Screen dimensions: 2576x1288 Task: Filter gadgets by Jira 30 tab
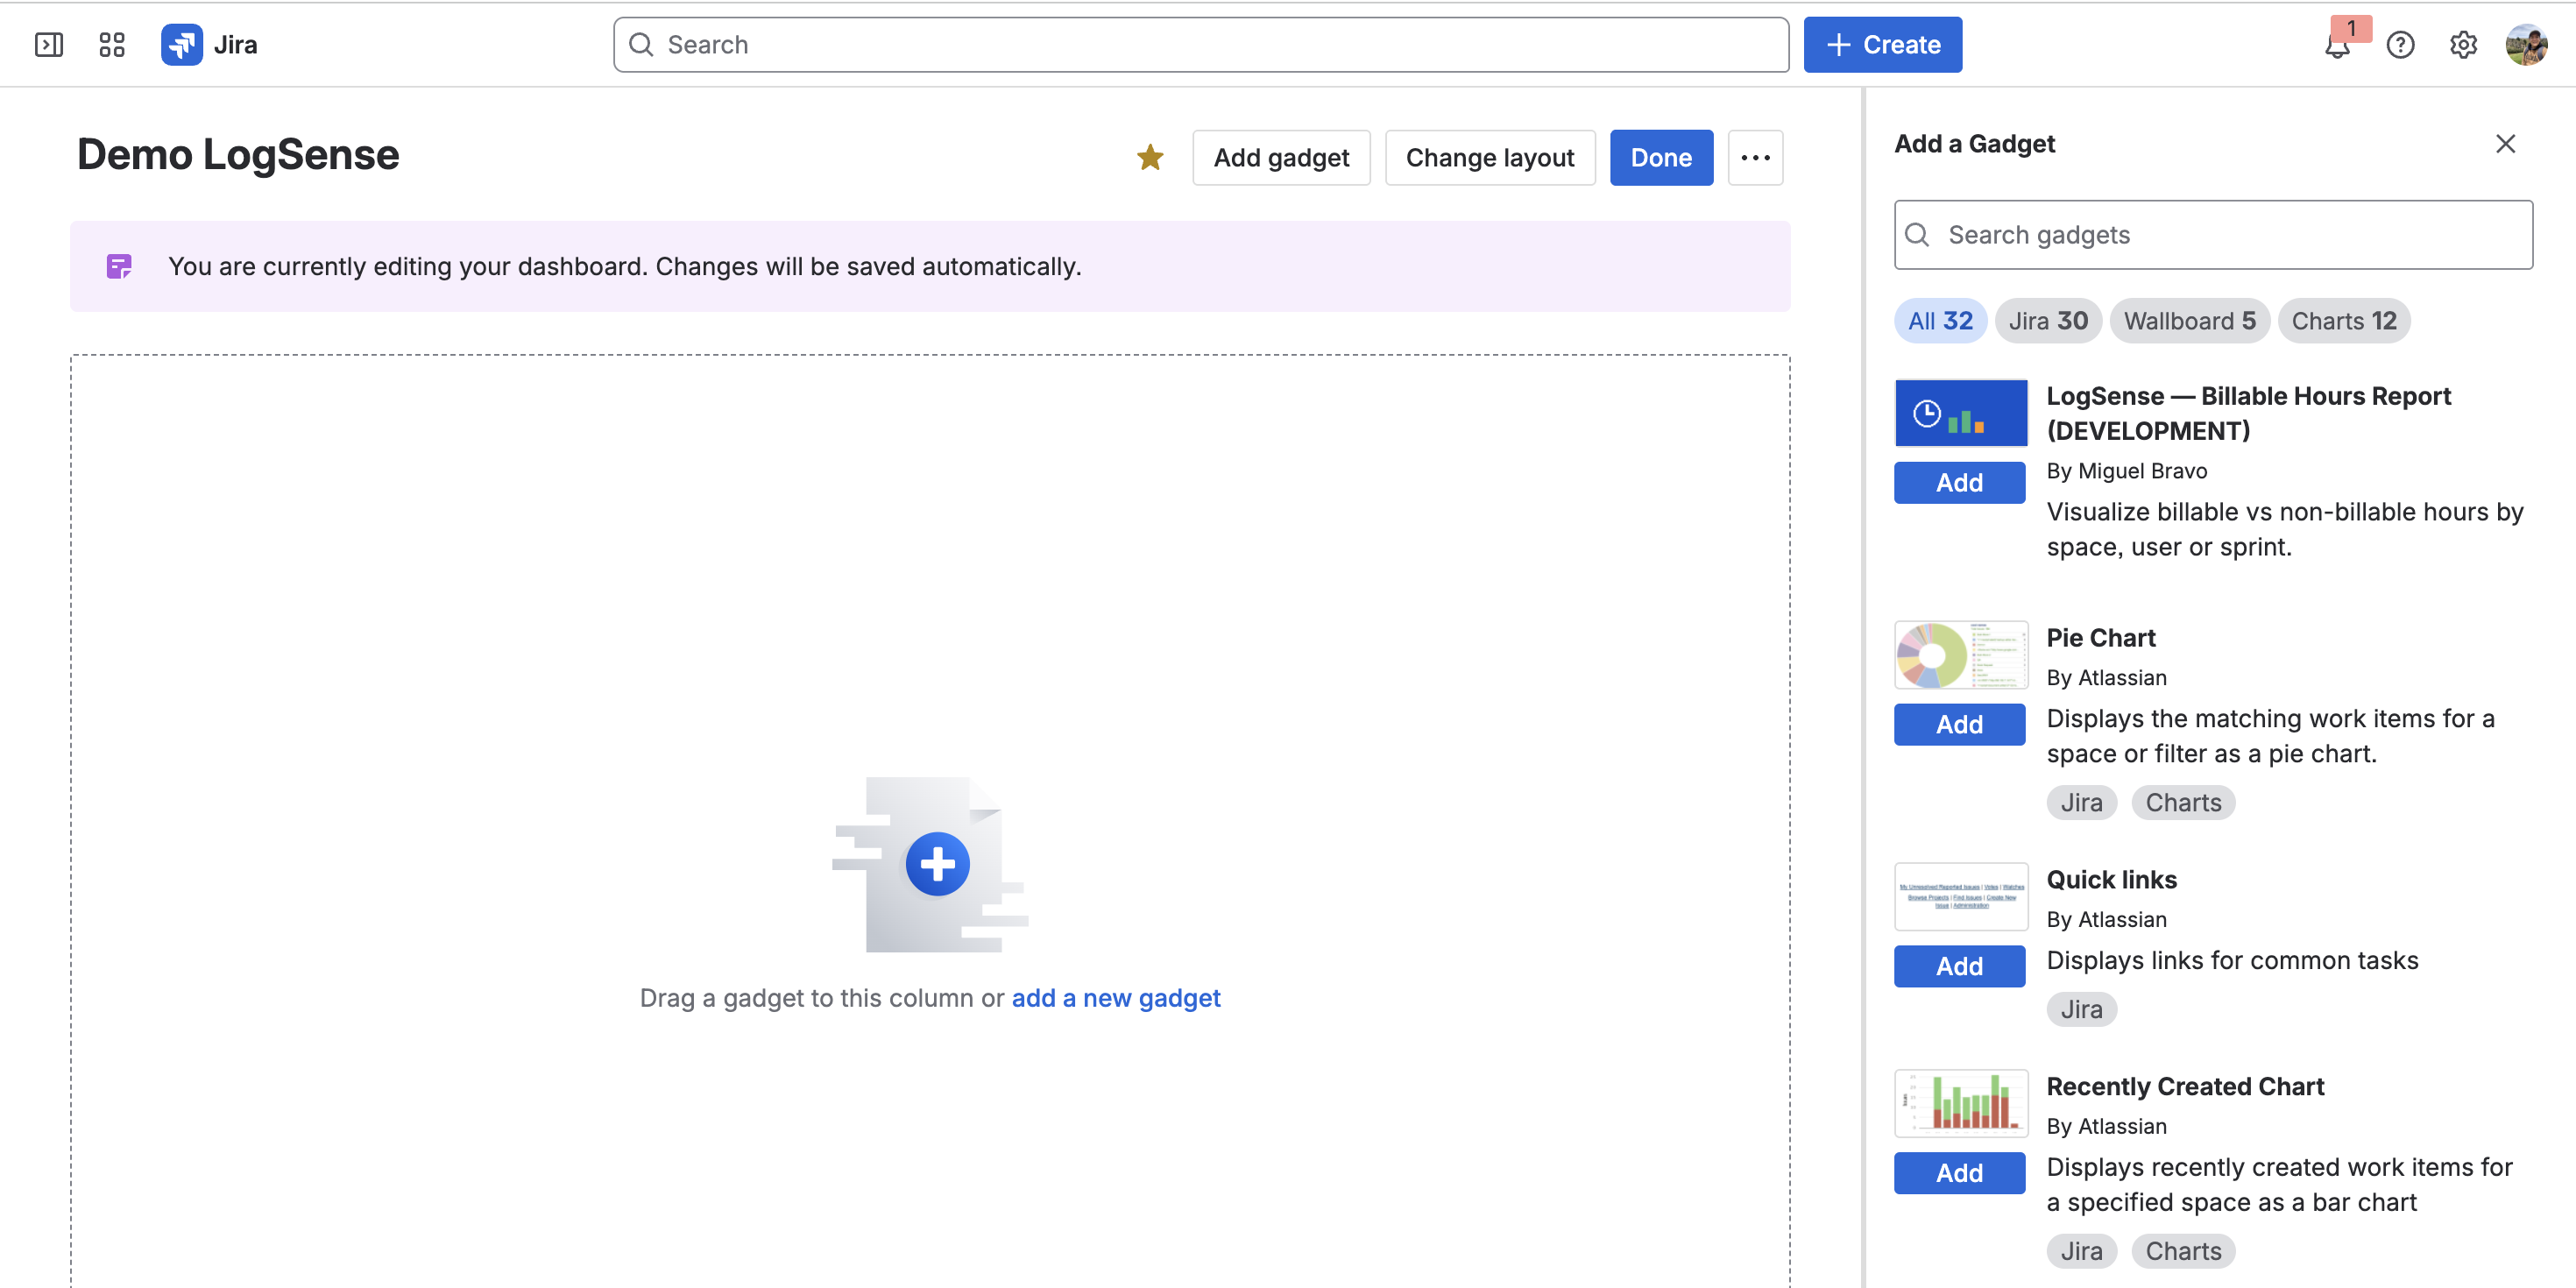(x=2048, y=321)
